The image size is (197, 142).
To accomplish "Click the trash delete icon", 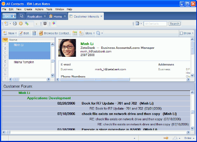I will 34,33.
